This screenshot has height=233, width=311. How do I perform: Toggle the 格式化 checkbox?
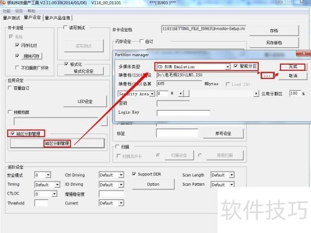tap(66, 64)
